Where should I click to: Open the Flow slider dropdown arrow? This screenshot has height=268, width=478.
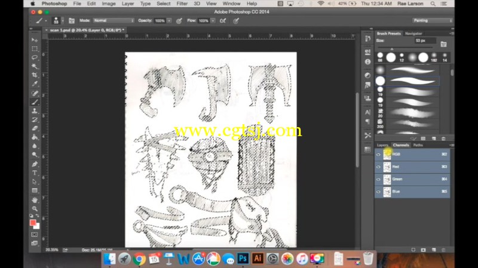coord(213,21)
